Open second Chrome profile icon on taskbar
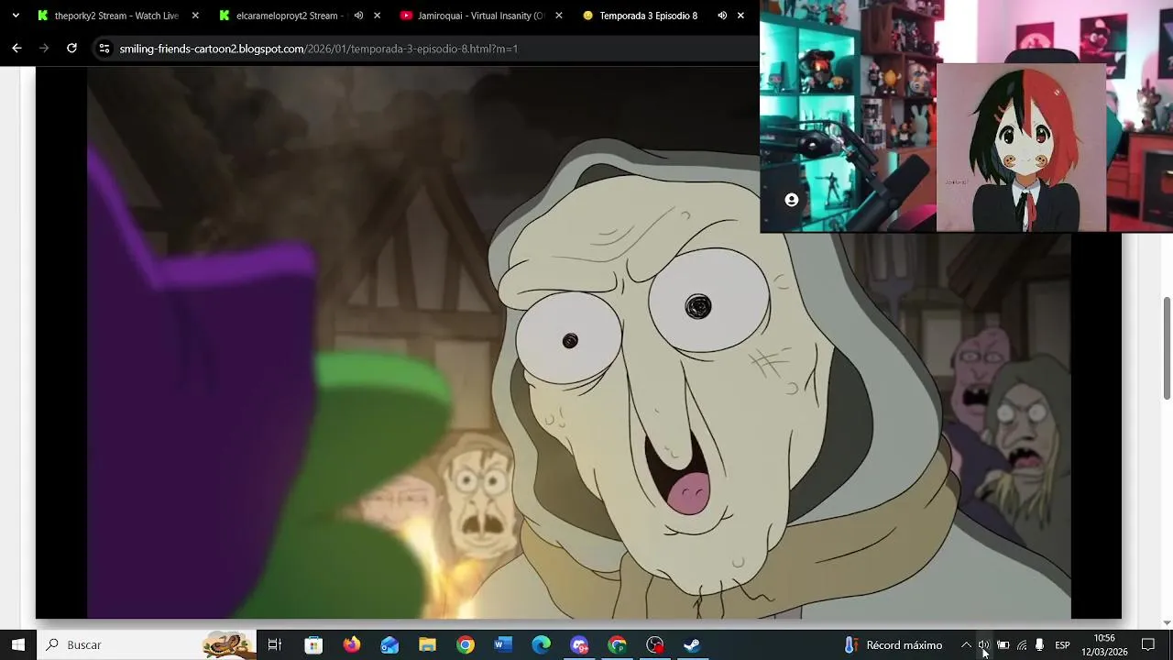Viewport: 1173px width, 660px height. pos(617,645)
